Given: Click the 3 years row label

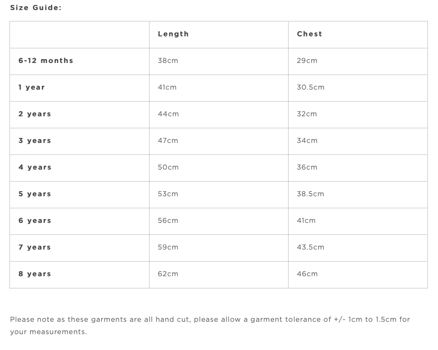Looking at the screenshot, I should click(35, 141).
